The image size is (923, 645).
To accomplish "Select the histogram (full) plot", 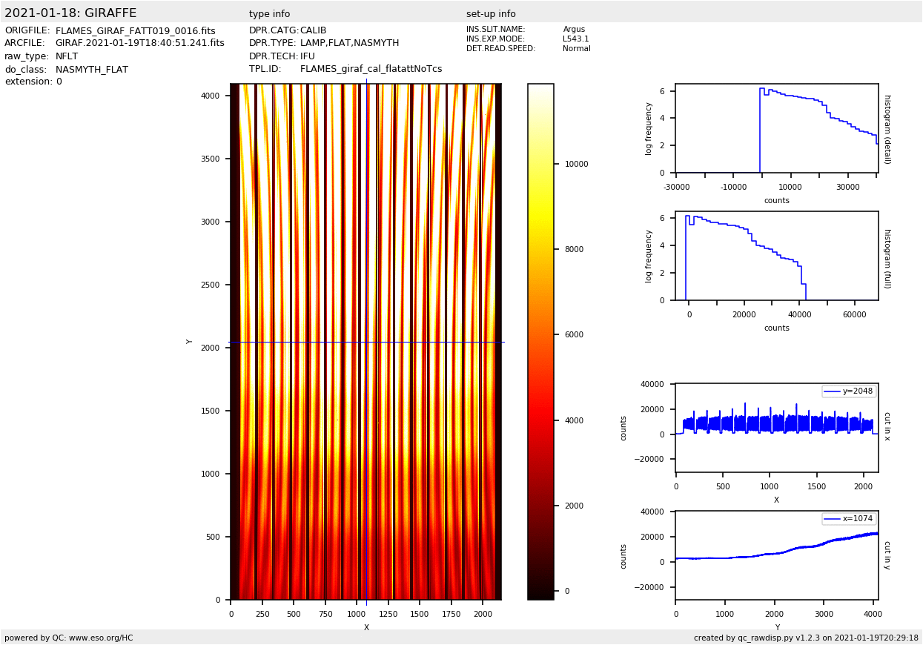I will [776, 256].
